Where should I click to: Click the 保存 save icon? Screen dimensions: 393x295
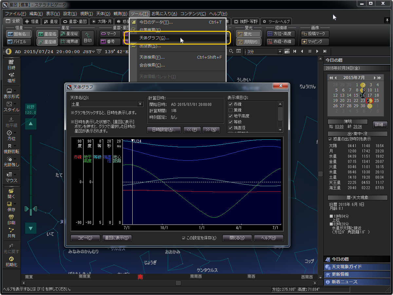(x=11, y=206)
